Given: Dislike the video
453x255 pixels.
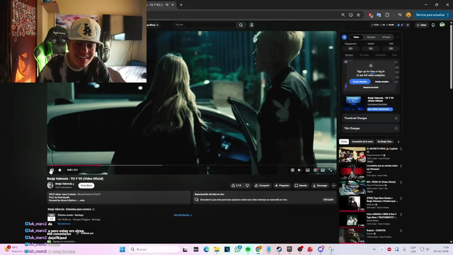Looking at the screenshot, I should [x=247, y=185].
